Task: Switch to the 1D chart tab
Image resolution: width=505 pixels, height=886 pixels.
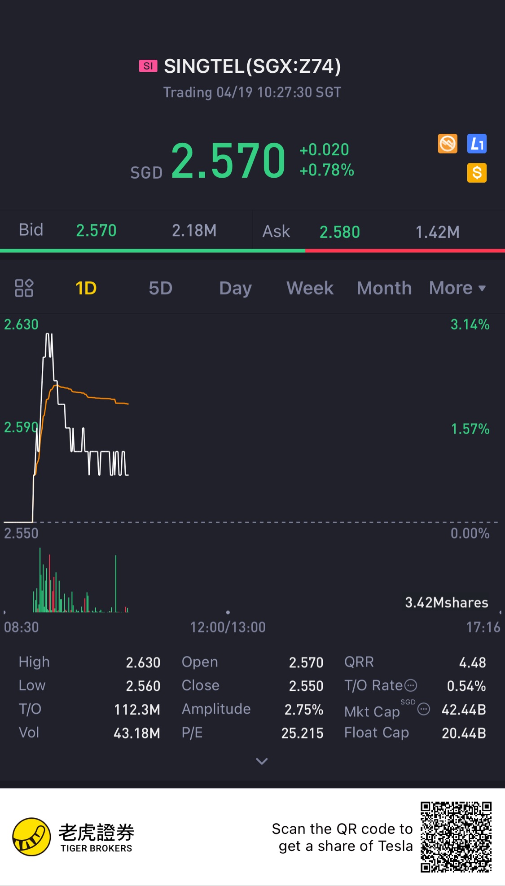Action: click(x=86, y=288)
